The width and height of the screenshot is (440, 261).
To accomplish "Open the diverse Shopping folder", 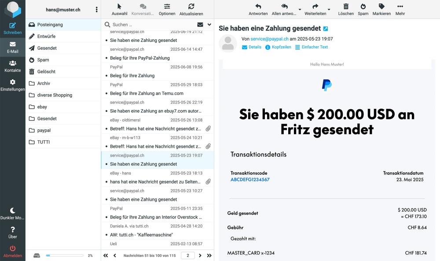I will (x=63, y=96).
